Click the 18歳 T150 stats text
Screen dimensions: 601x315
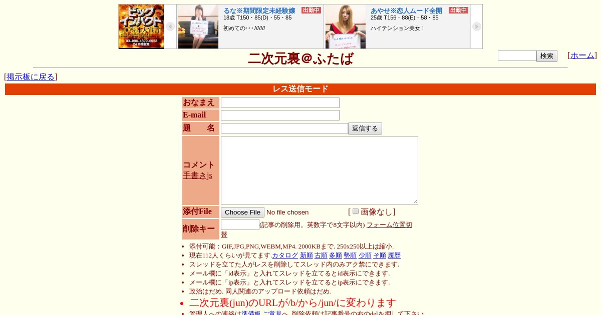click(257, 18)
